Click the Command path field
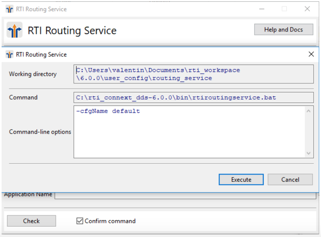Image resolution: width=321 pixels, height=237 pixels. pyautogui.click(x=193, y=97)
